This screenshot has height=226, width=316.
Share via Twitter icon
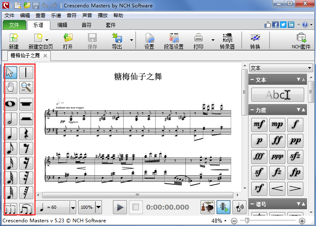tap(283, 25)
